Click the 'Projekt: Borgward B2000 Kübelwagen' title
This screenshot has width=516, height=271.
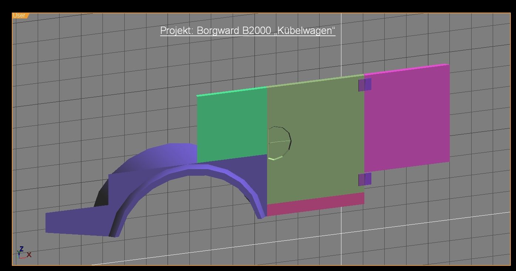(x=248, y=31)
